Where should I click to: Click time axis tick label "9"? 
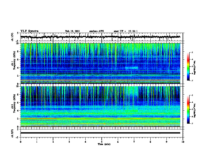(166, 142)
